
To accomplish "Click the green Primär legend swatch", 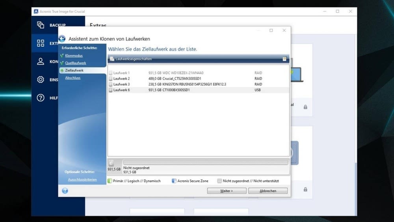I will coord(110,181).
